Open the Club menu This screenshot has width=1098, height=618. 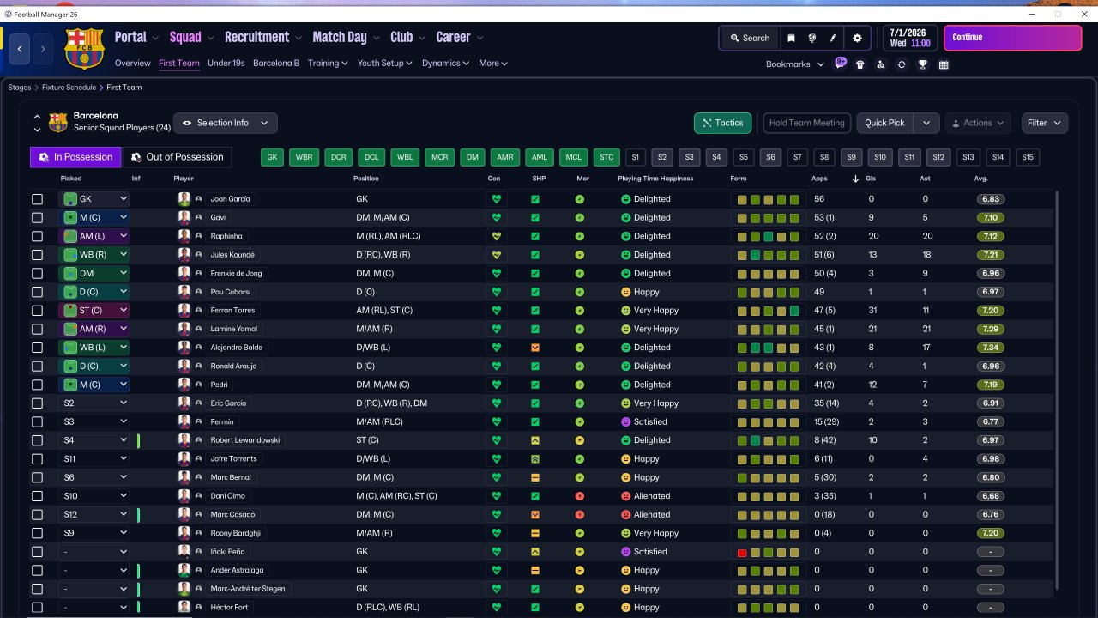click(x=407, y=37)
